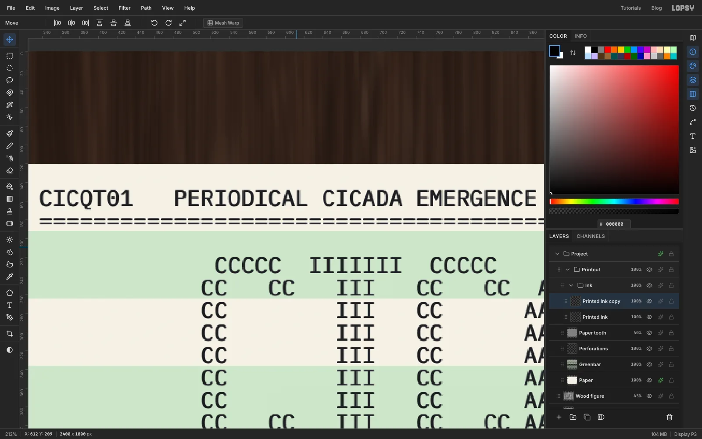Toggle visibility of Printout group

click(x=649, y=270)
